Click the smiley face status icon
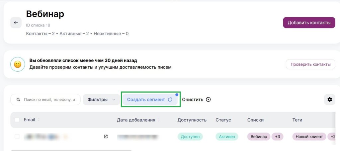The width and height of the screenshot is (340, 151). 18,64
